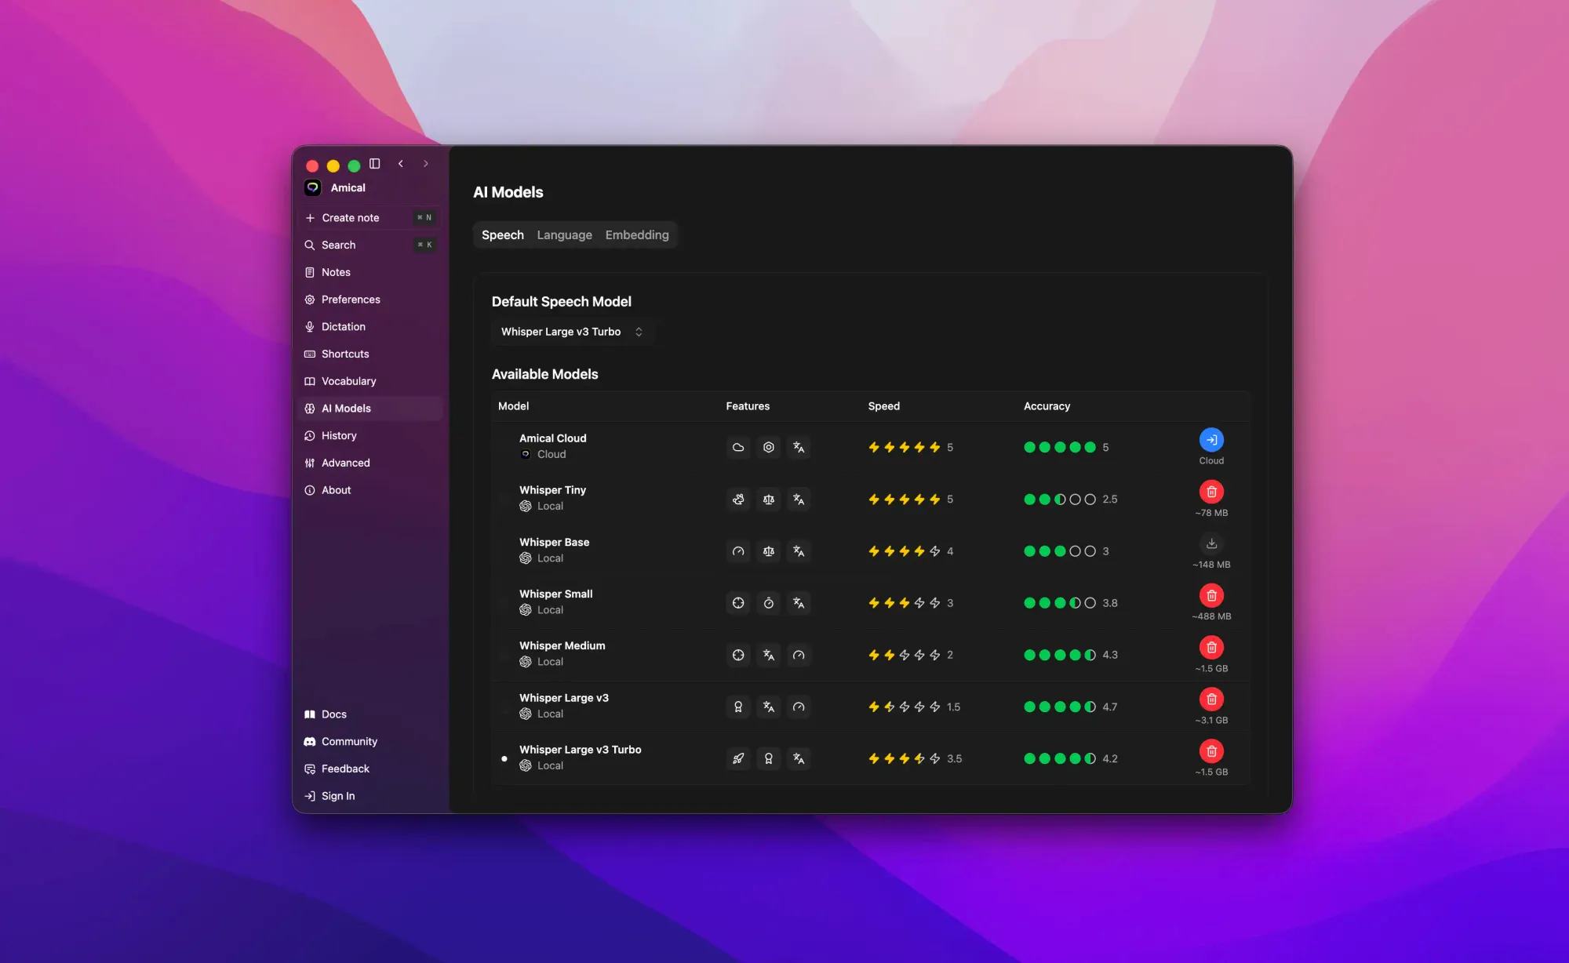
Task: Click the stopwatch icon on Whisper Small
Action: tap(768, 602)
